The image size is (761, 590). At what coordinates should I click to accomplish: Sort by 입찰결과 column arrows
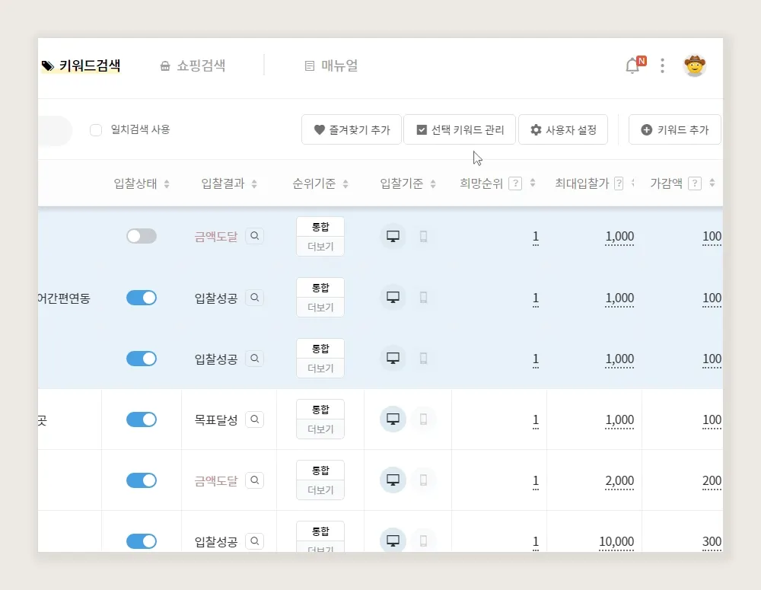point(254,183)
